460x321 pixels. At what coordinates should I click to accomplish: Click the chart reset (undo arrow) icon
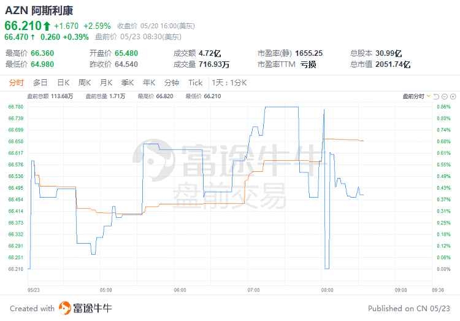436,96
